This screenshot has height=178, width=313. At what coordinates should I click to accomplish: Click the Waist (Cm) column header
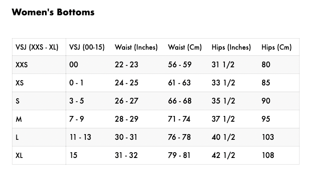point(185,47)
